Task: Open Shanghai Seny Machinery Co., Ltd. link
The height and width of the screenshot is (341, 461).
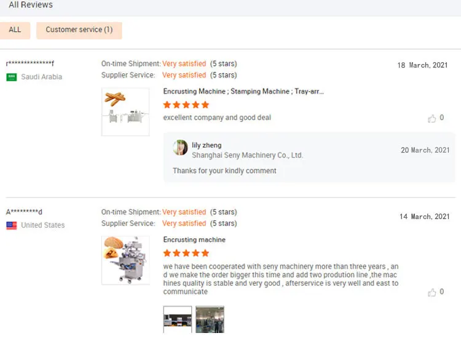Action: click(247, 155)
